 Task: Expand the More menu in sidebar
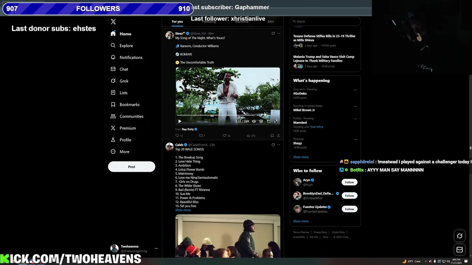120,152
